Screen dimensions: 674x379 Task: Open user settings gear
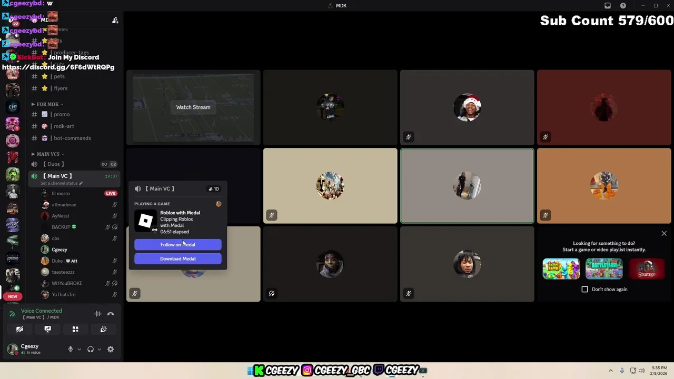coord(111,349)
